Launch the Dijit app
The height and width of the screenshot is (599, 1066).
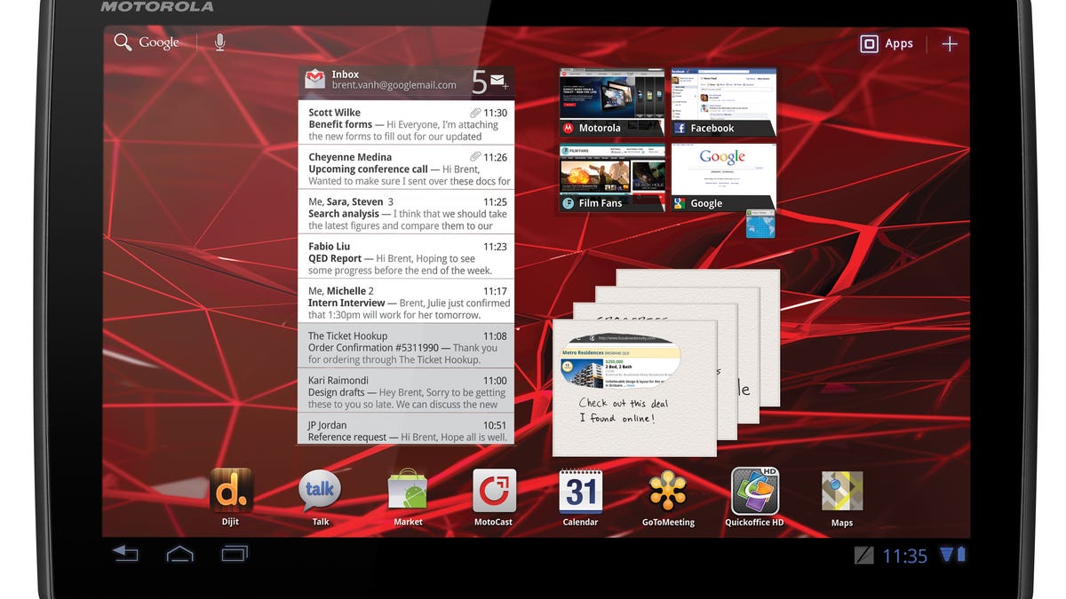pos(230,489)
